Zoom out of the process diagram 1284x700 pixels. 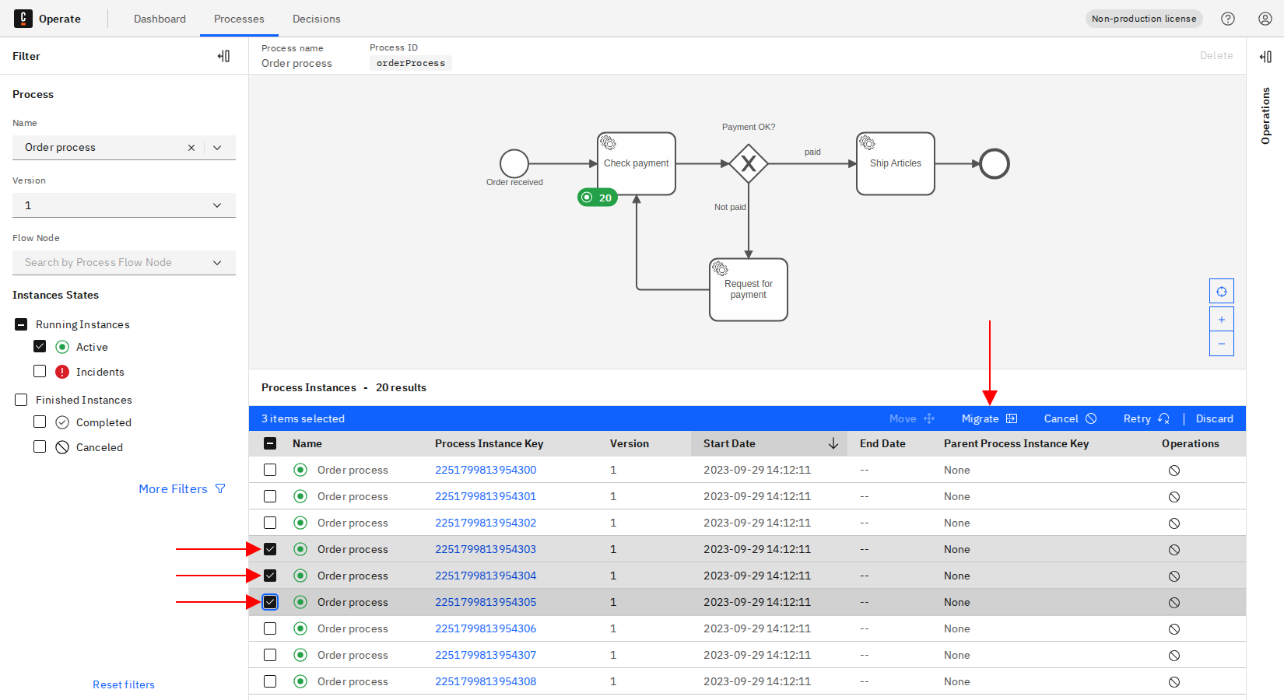coord(1222,344)
